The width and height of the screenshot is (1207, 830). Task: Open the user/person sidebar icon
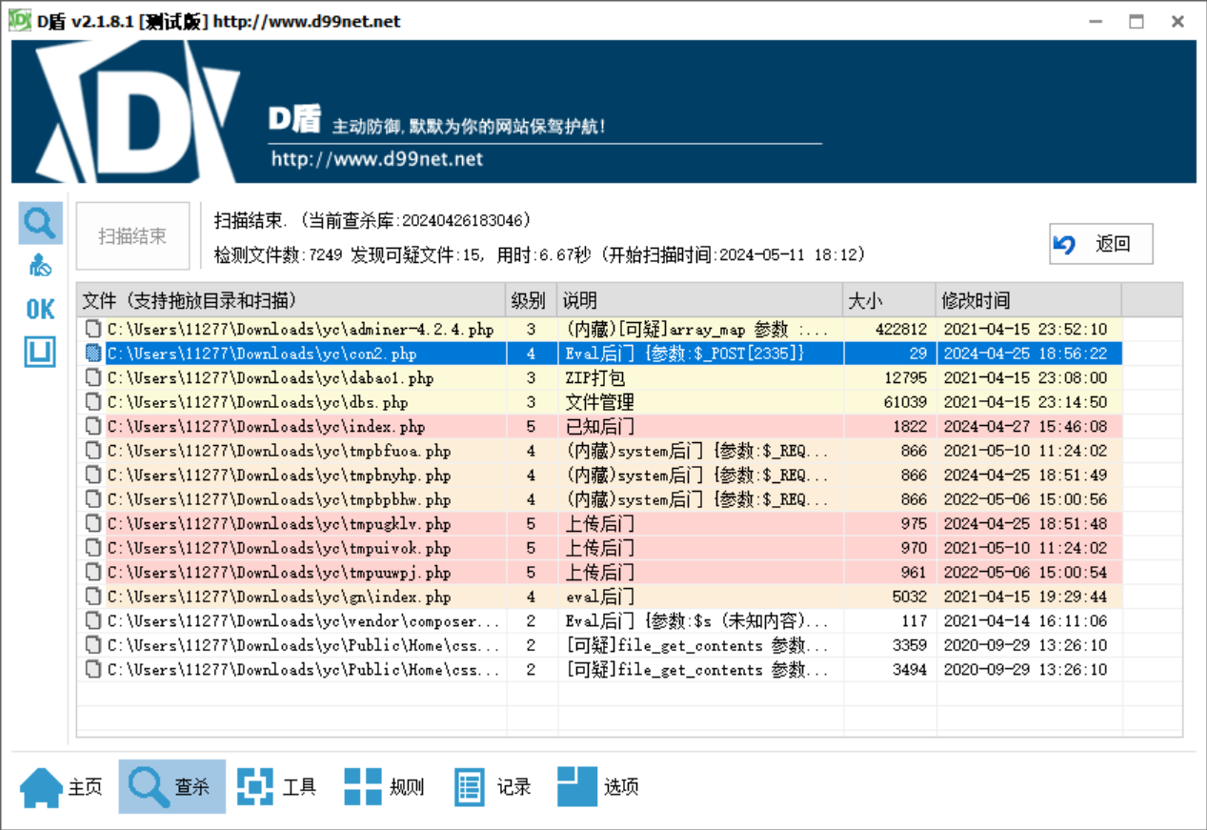40,266
